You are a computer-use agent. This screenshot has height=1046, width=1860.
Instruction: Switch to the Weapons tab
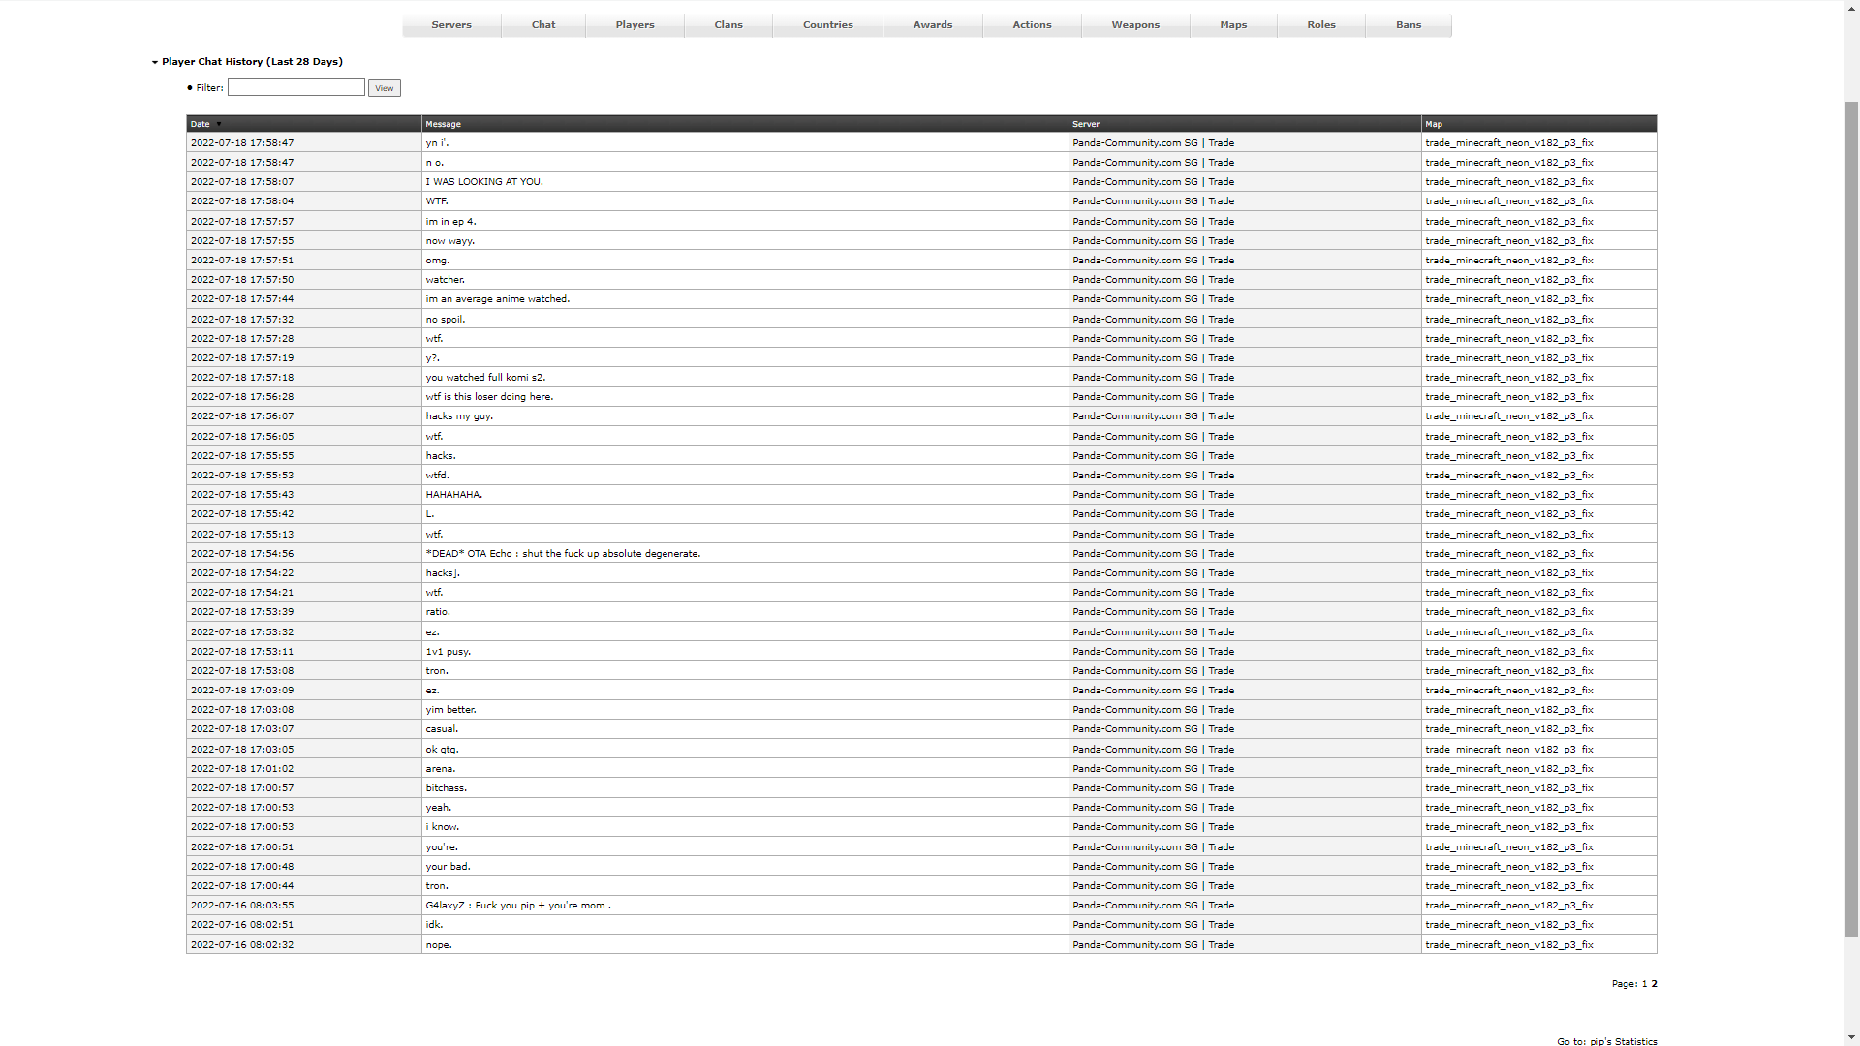(x=1135, y=25)
